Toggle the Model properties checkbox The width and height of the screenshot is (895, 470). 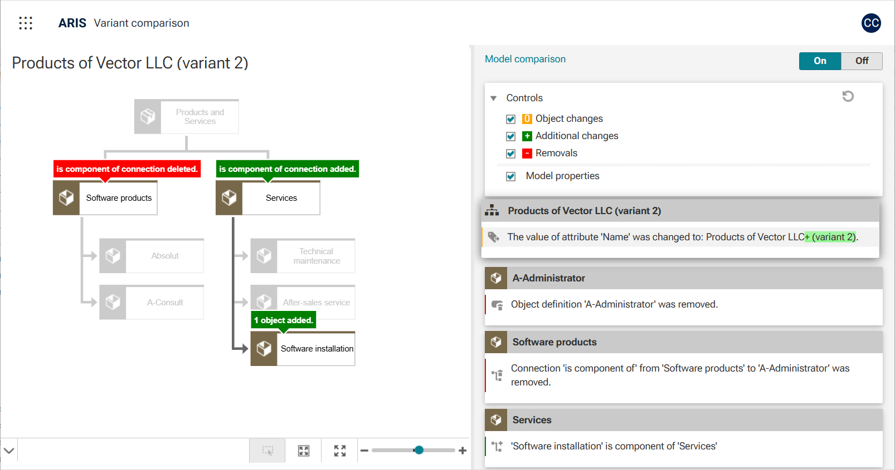coord(510,176)
